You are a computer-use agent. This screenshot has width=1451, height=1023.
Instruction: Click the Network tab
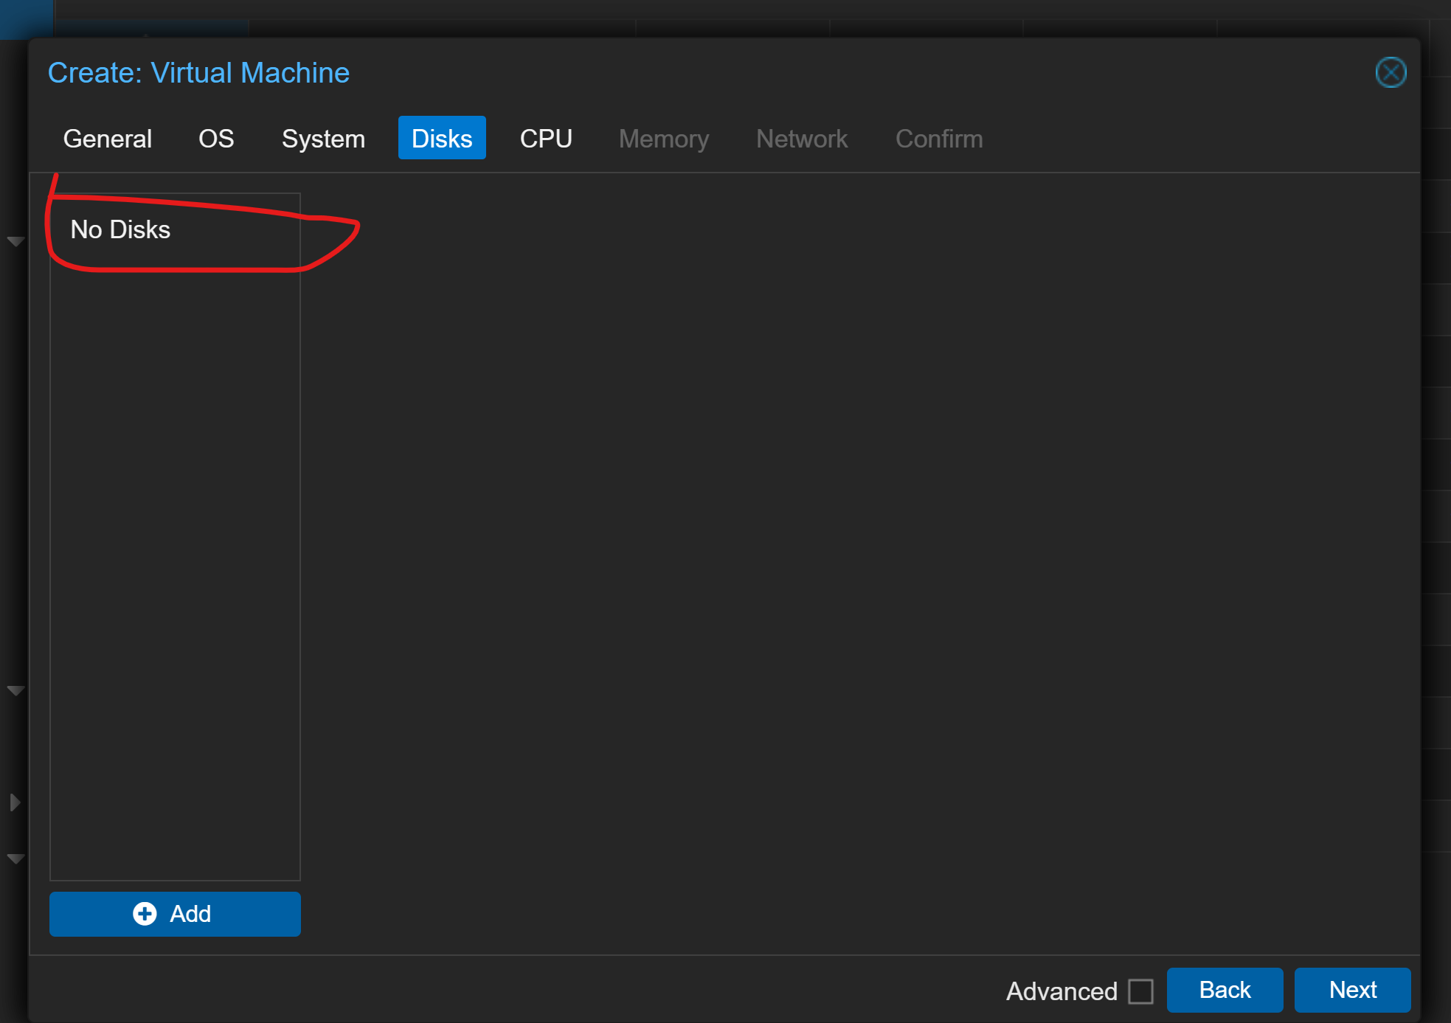click(802, 139)
